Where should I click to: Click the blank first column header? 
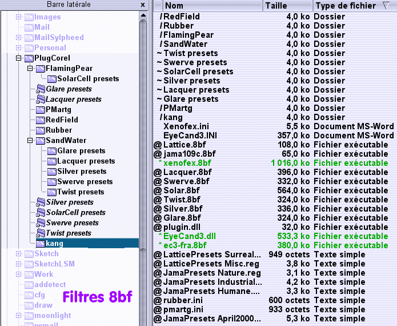coord(158,6)
